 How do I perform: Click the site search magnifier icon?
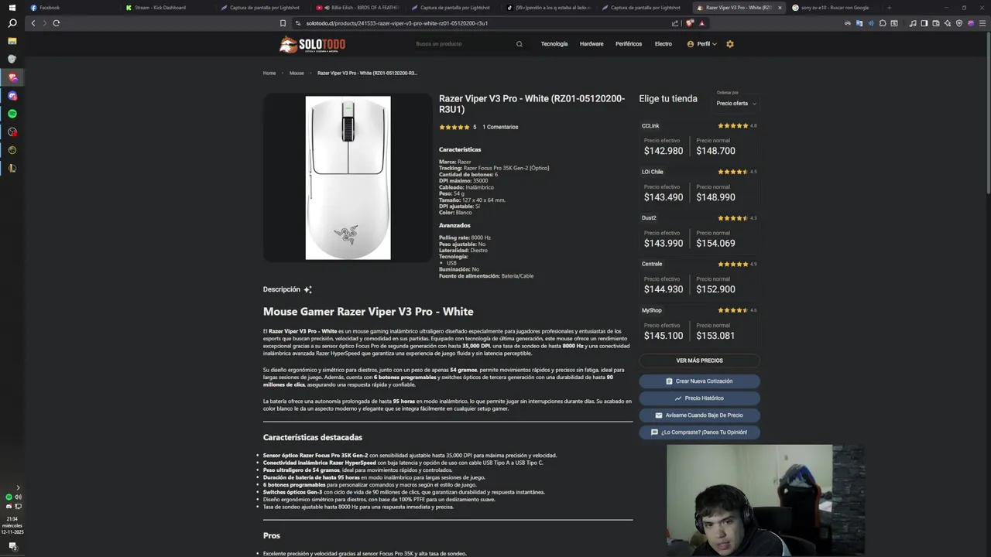coord(520,44)
